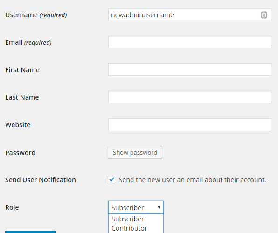Click the Send User Notification label
This screenshot has width=278, height=233.
pyautogui.click(x=41, y=180)
